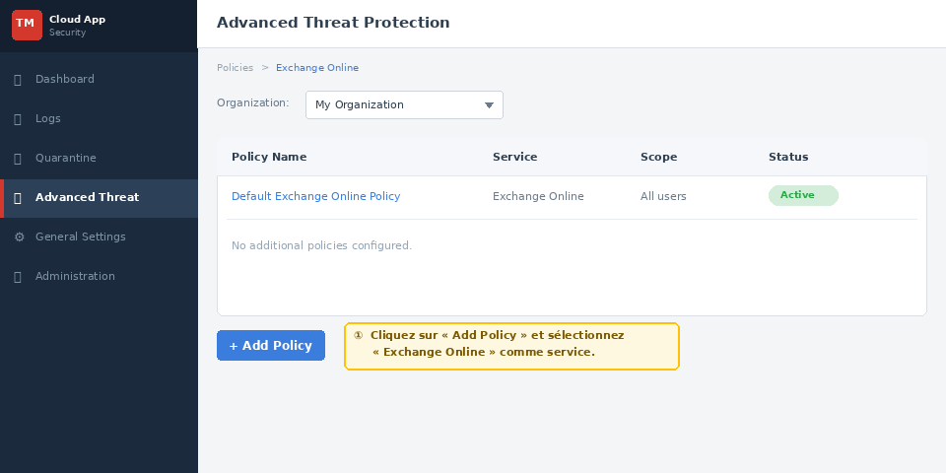This screenshot has height=473, width=946.
Task: Open the Default Exchange Online Policy link
Action: (315, 196)
